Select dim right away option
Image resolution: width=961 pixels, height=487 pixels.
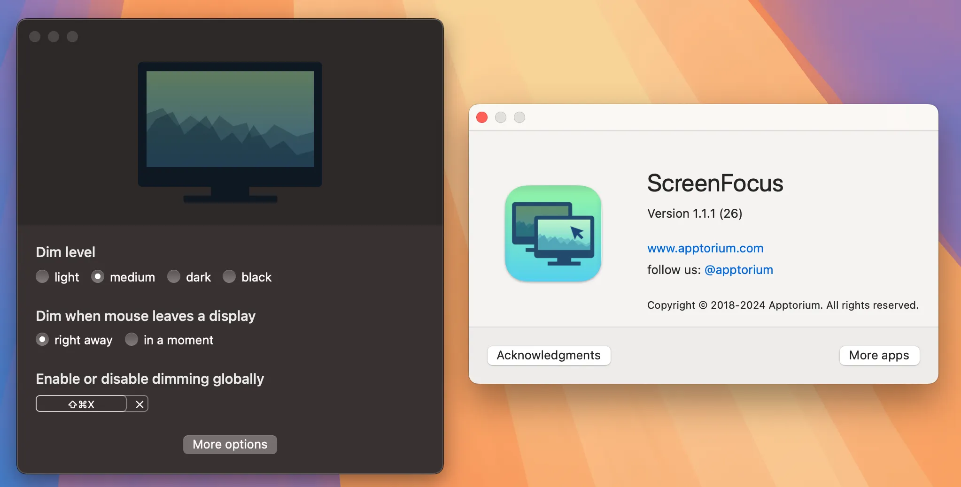coord(42,339)
